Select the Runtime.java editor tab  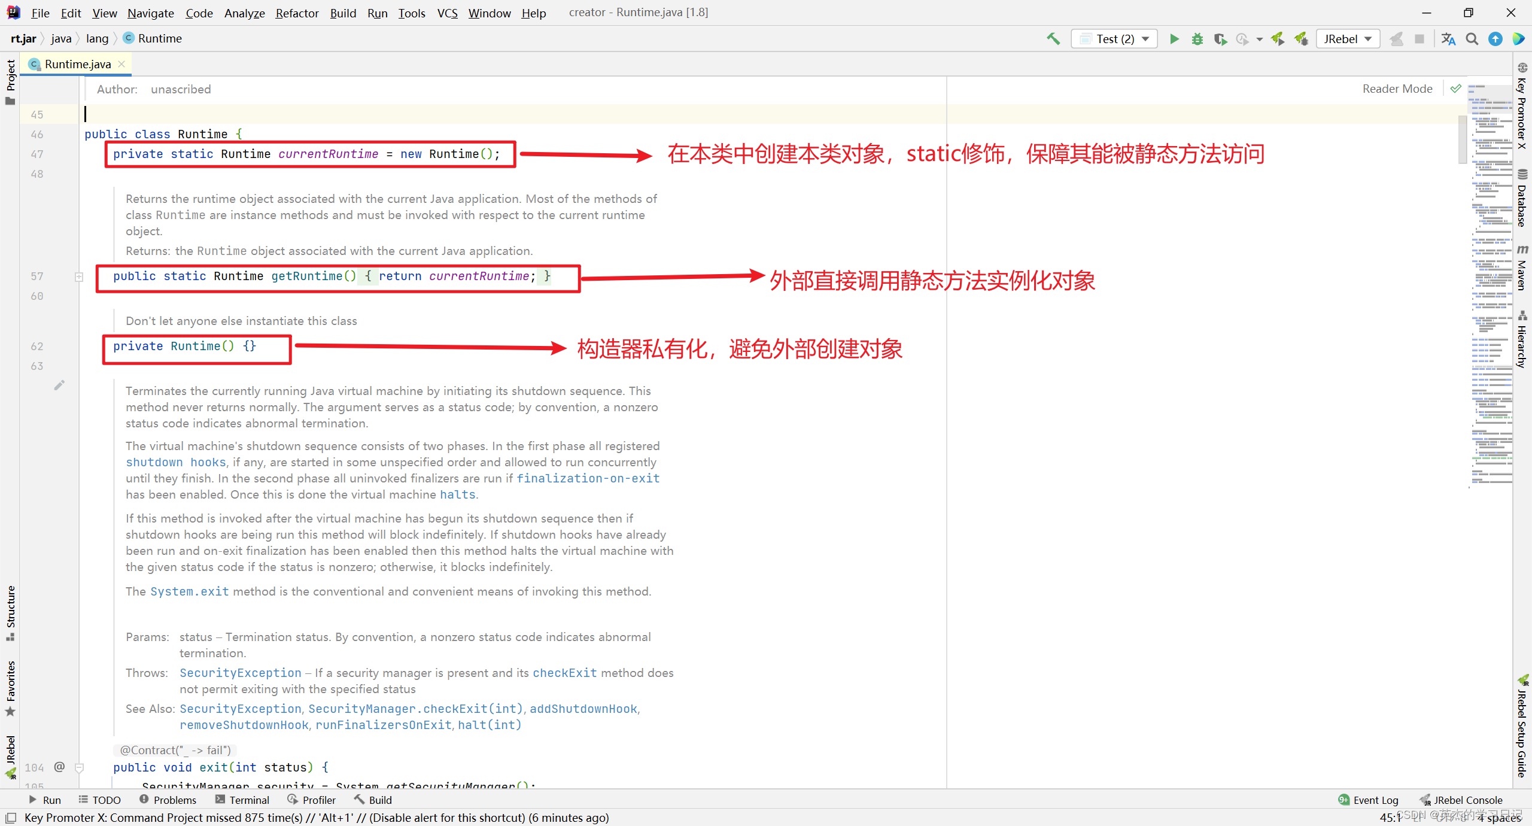pyautogui.click(x=77, y=64)
